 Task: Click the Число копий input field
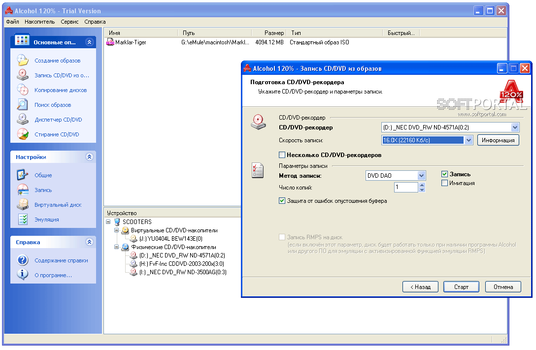(406, 187)
